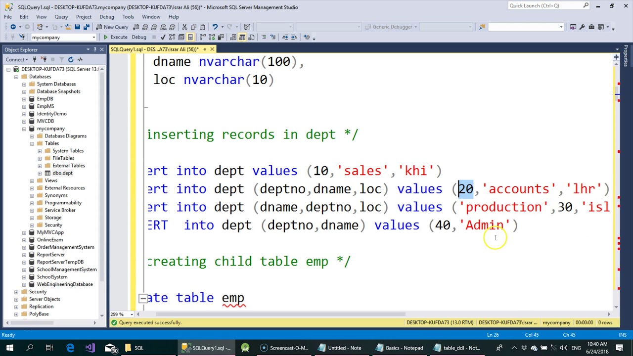Collapse the mycompany database node
The width and height of the screenshot is (633, 356).
24,129
